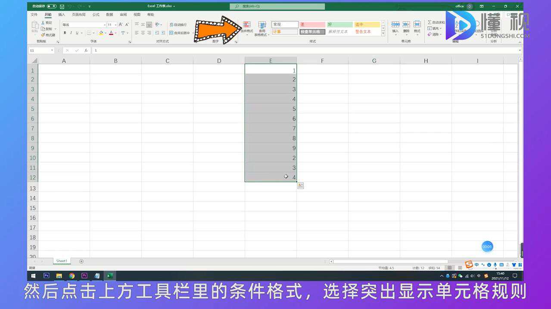Toggle the 自动保存 AutoSave switch
551x309 pixels.
pos(52,6)
